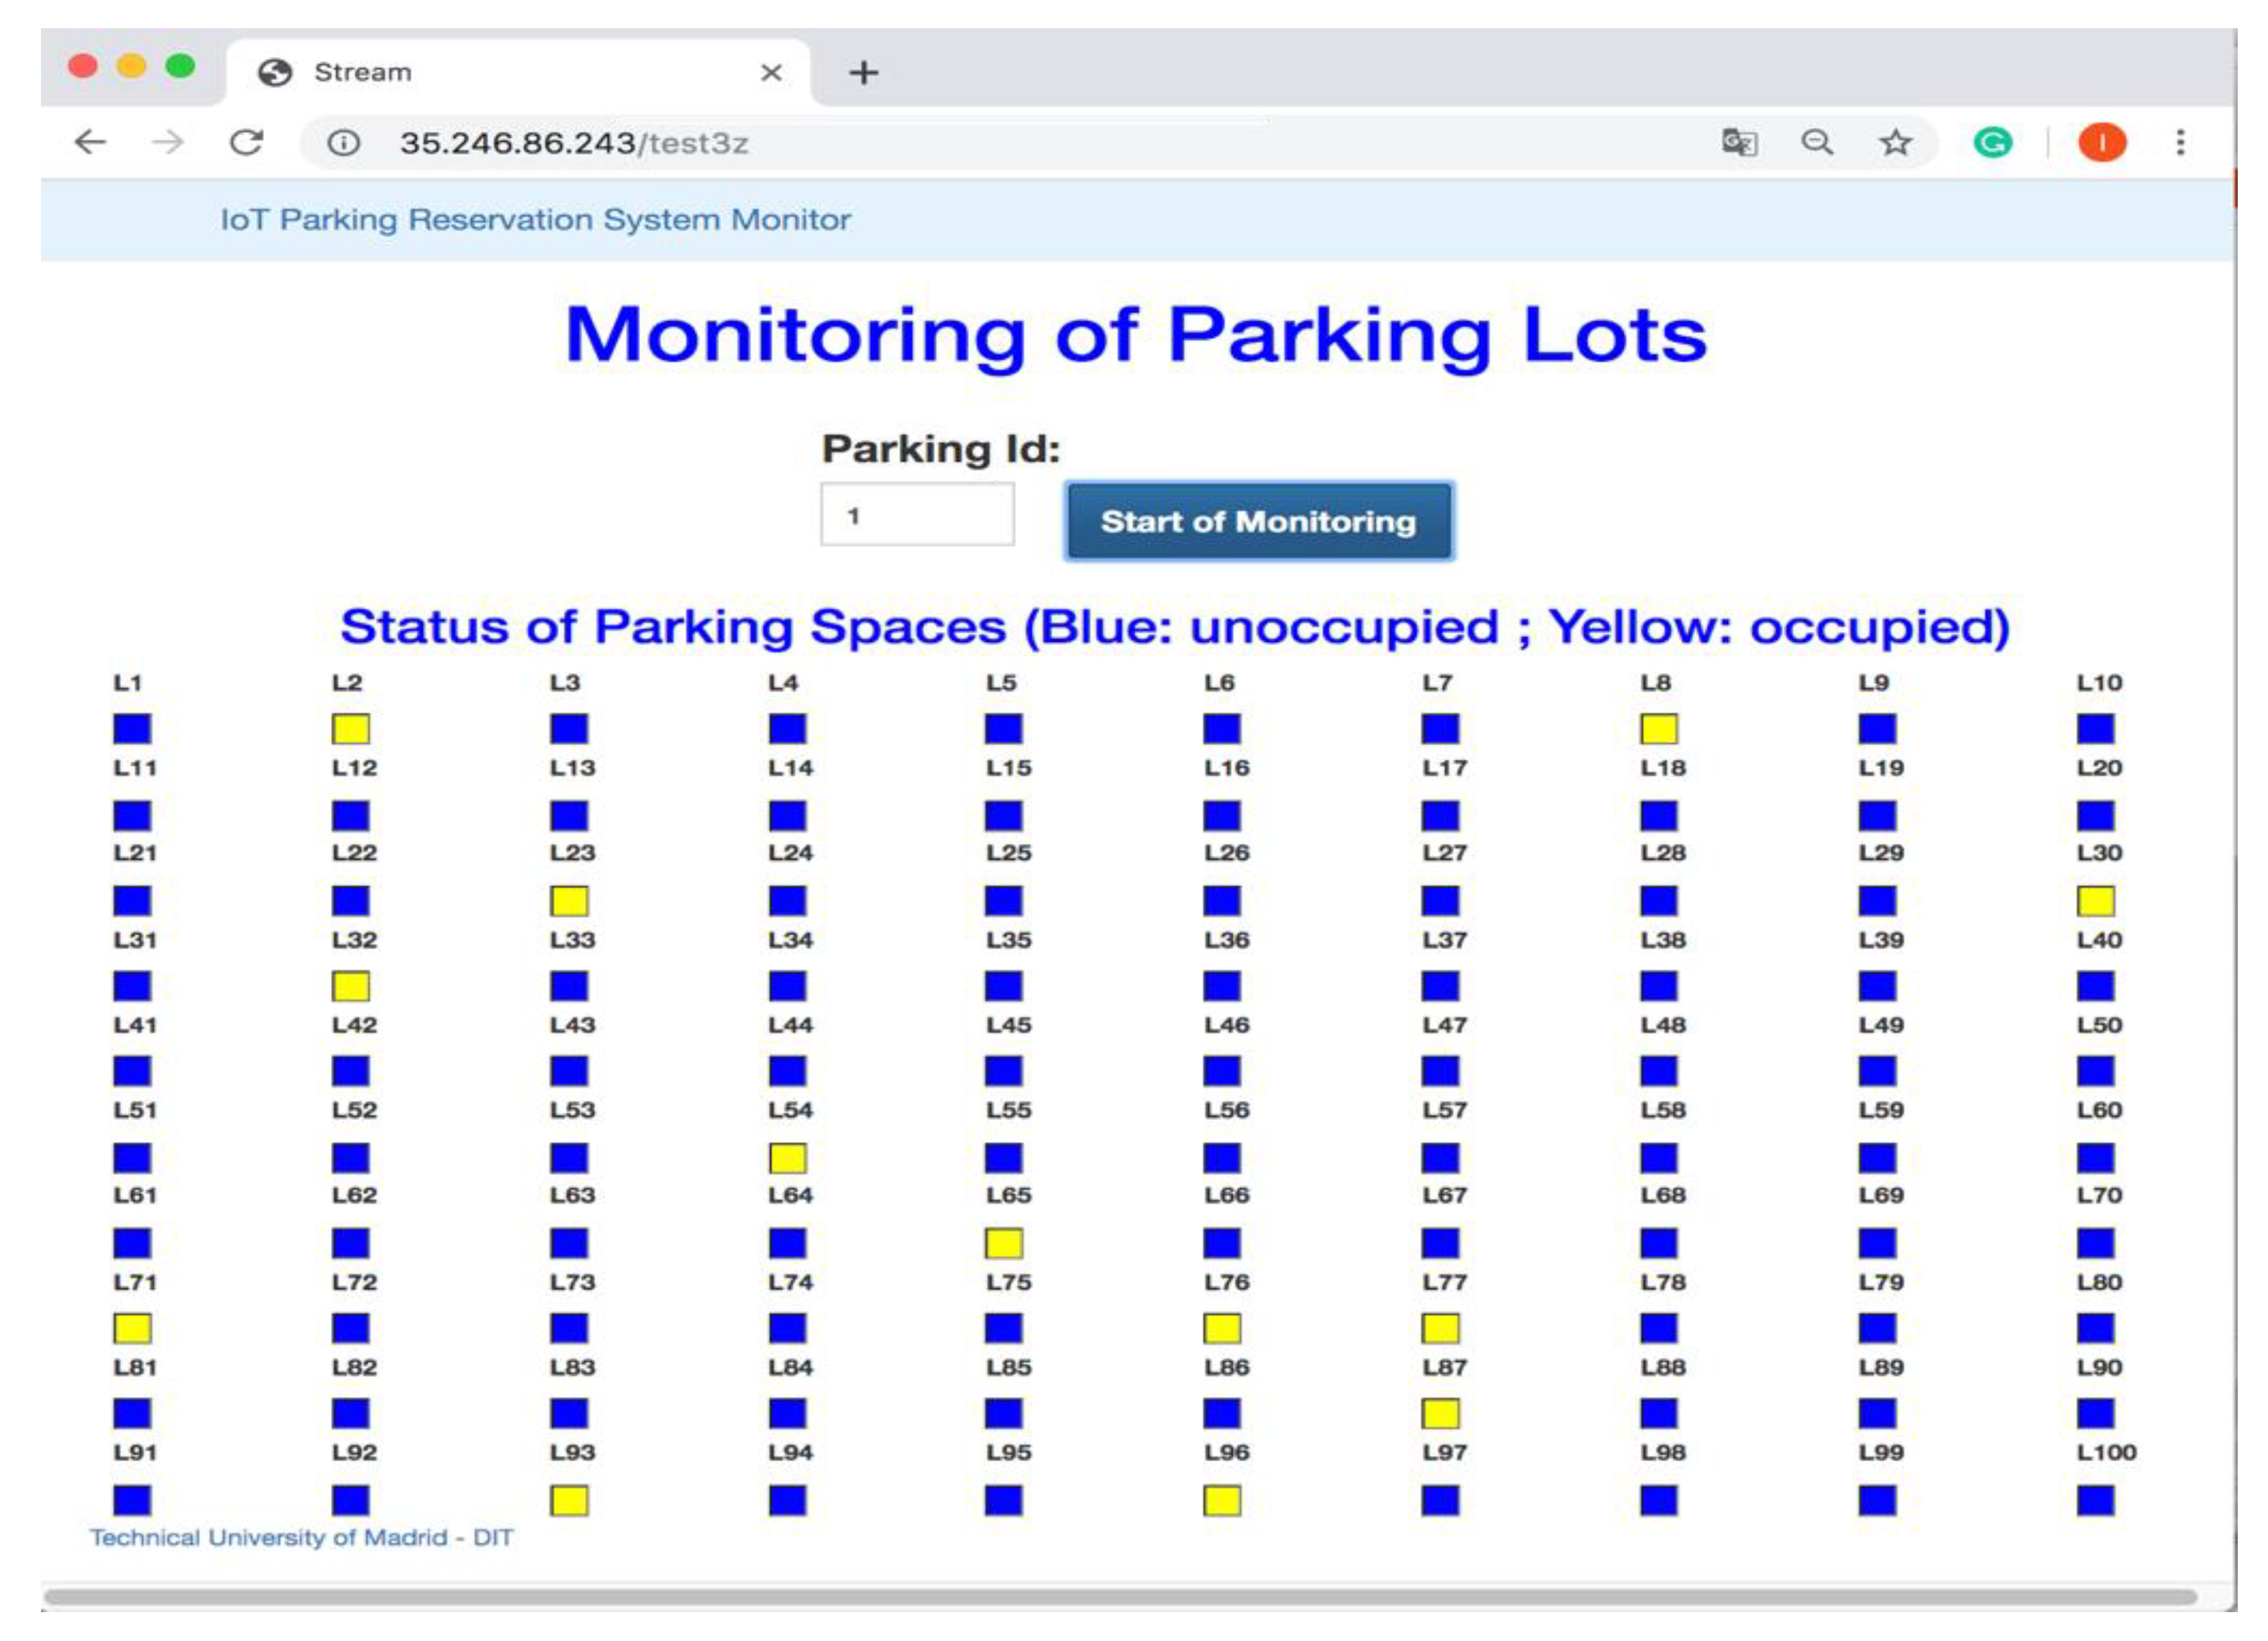This screenshot has width=2268, height=1641.
Task: Close the Stream tab
Action: click(x=771, y=72)
